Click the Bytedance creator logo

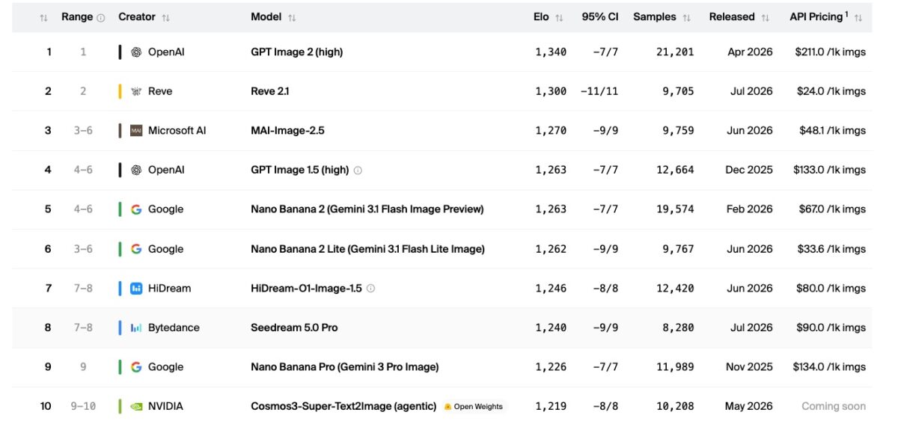pyautogui.click(x=136, y=328)
